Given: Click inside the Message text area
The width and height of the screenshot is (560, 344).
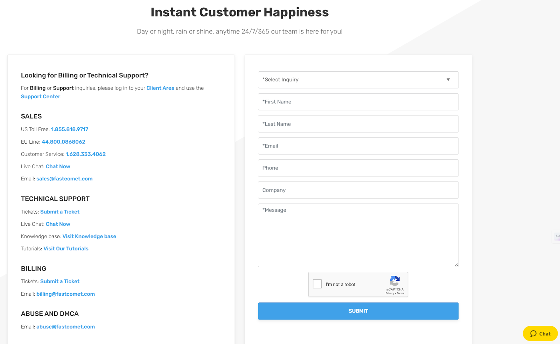Looking at the screenshot, I should [358, 235].
